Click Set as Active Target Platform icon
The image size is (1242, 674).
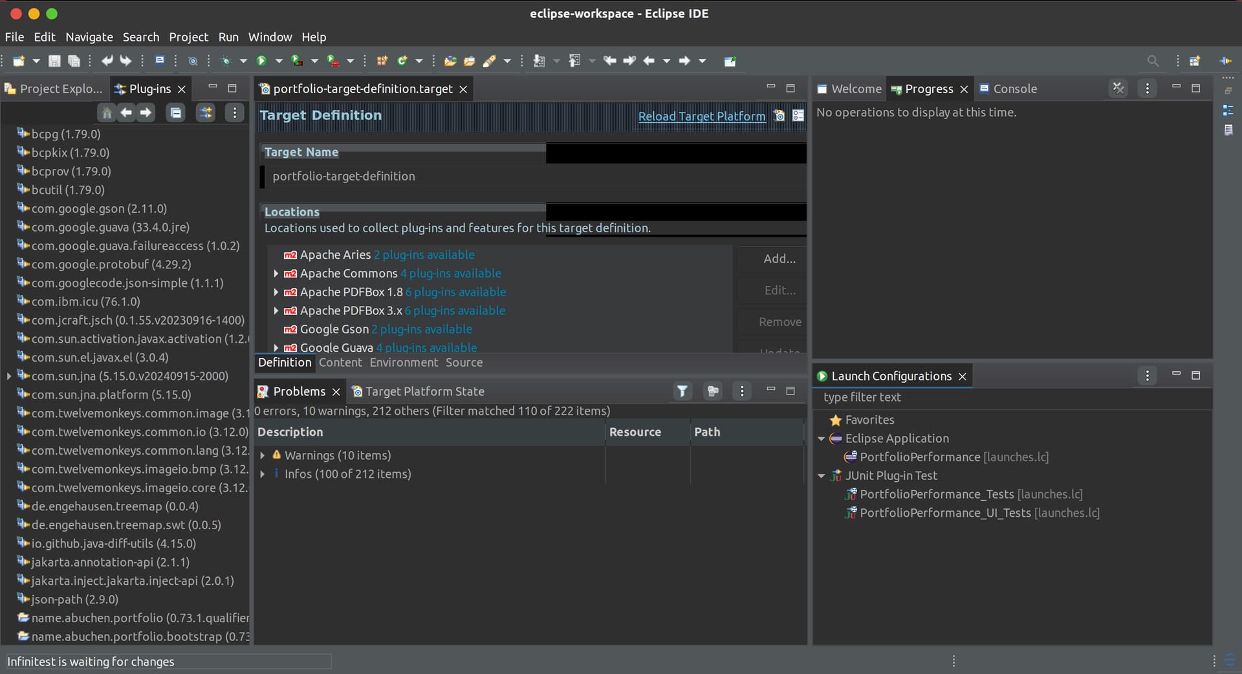tap(779, 116)
